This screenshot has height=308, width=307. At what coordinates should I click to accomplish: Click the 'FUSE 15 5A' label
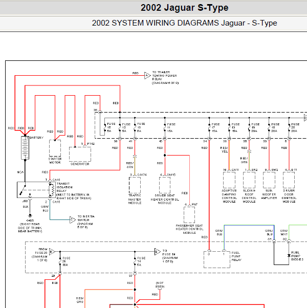pos(111,127)
